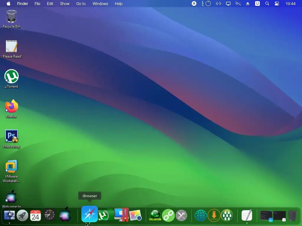The image size is (302, 226).
Task: Open the Show menu
Action: (65, 4)
